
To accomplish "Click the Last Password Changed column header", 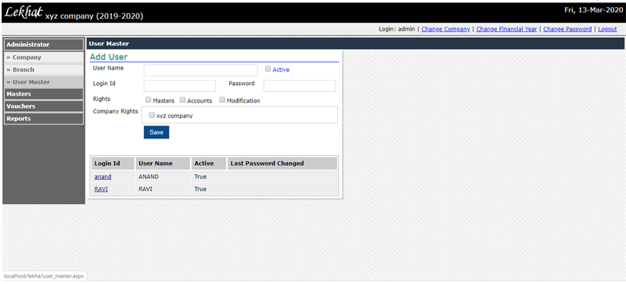I will 282,164.
